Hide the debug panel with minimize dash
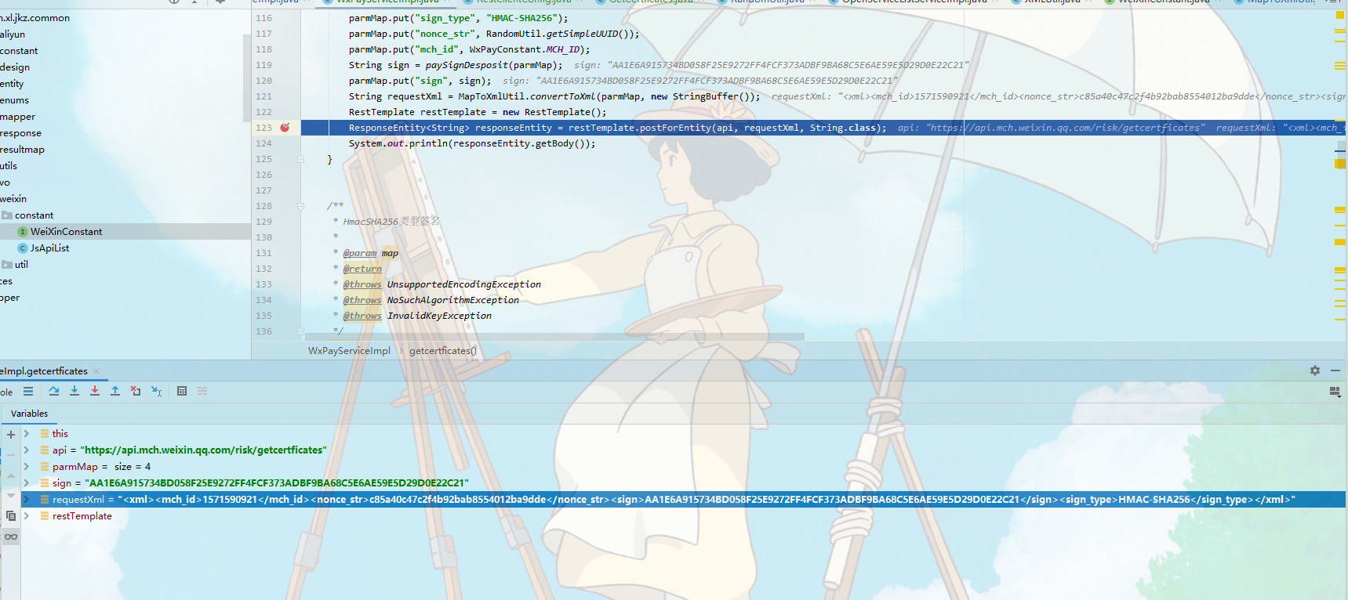This screenshot has width=1348, height=600. pos(1335,370)
